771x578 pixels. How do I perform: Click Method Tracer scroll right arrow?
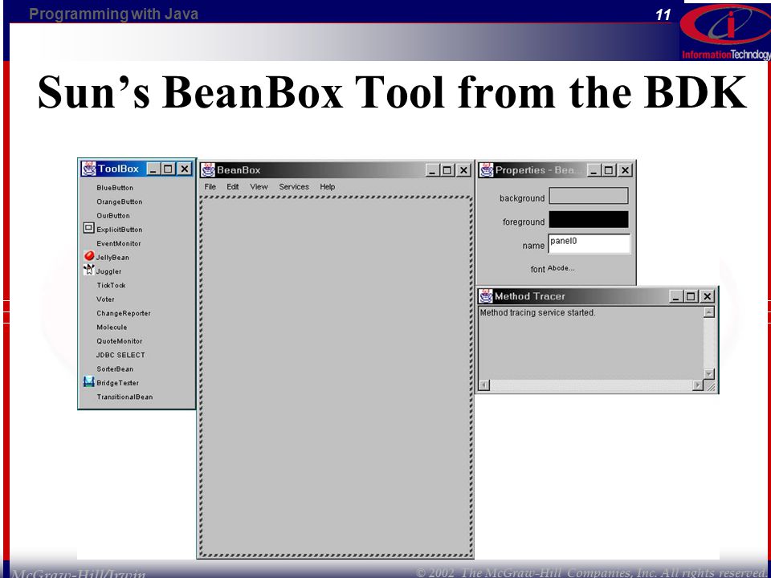[698, 385]
